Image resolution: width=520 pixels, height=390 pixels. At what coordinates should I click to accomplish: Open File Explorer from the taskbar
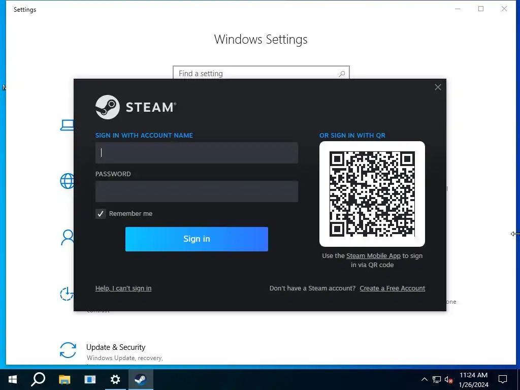coord(64,379)
